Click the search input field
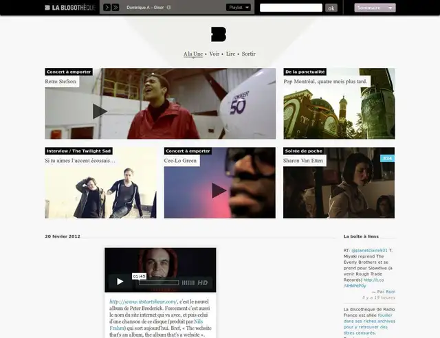 point(291,8)
